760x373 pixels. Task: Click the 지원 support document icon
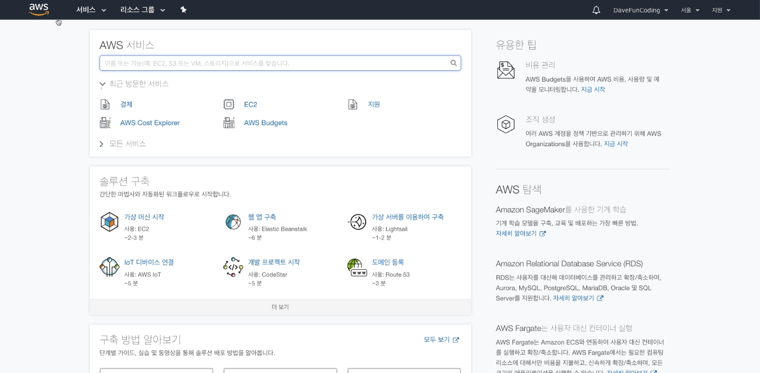pyautogui.click(x=353, y=104)
